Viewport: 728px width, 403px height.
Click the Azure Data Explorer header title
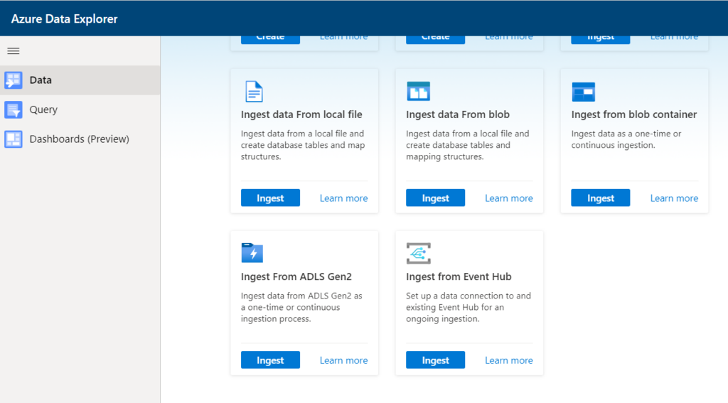coord(65,19)
